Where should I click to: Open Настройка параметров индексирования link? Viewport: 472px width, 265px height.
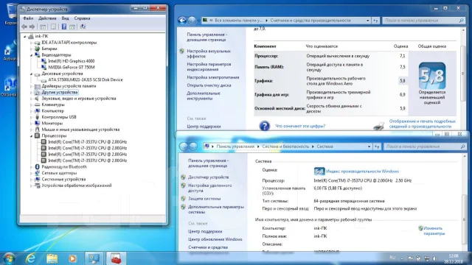click(x=209, y=67)
